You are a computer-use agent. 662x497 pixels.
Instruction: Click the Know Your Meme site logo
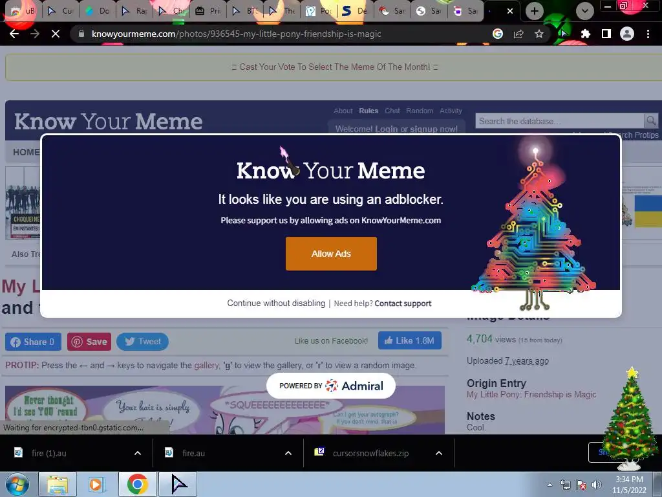109,122
